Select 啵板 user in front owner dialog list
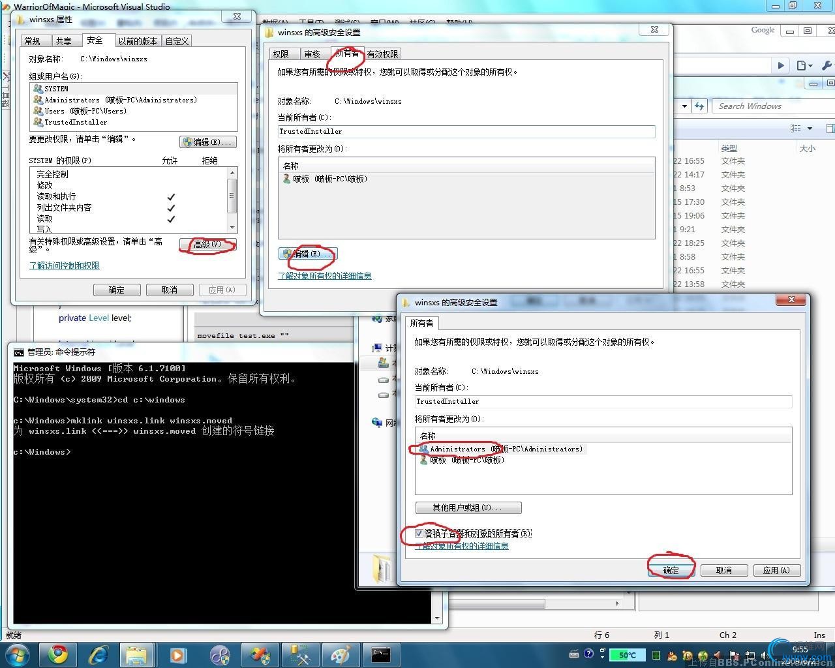835x668 pixels. click(462, 460)
